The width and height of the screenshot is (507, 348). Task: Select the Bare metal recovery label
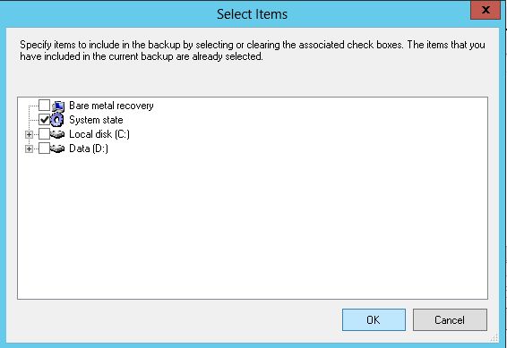[x=111, y=106]
